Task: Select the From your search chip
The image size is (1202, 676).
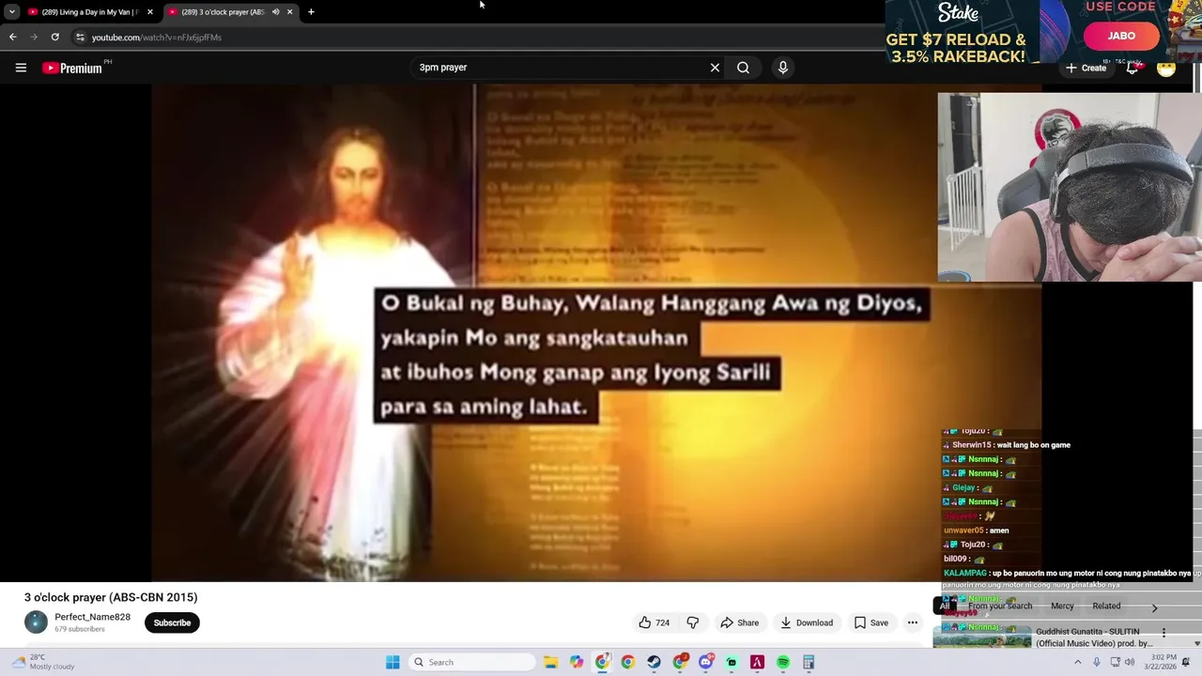Action: [x=999, y=607]
